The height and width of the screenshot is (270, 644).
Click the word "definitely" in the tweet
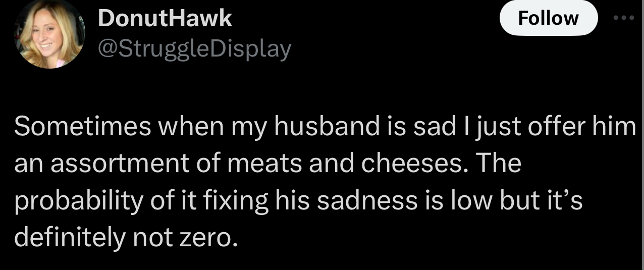(69, 237)
